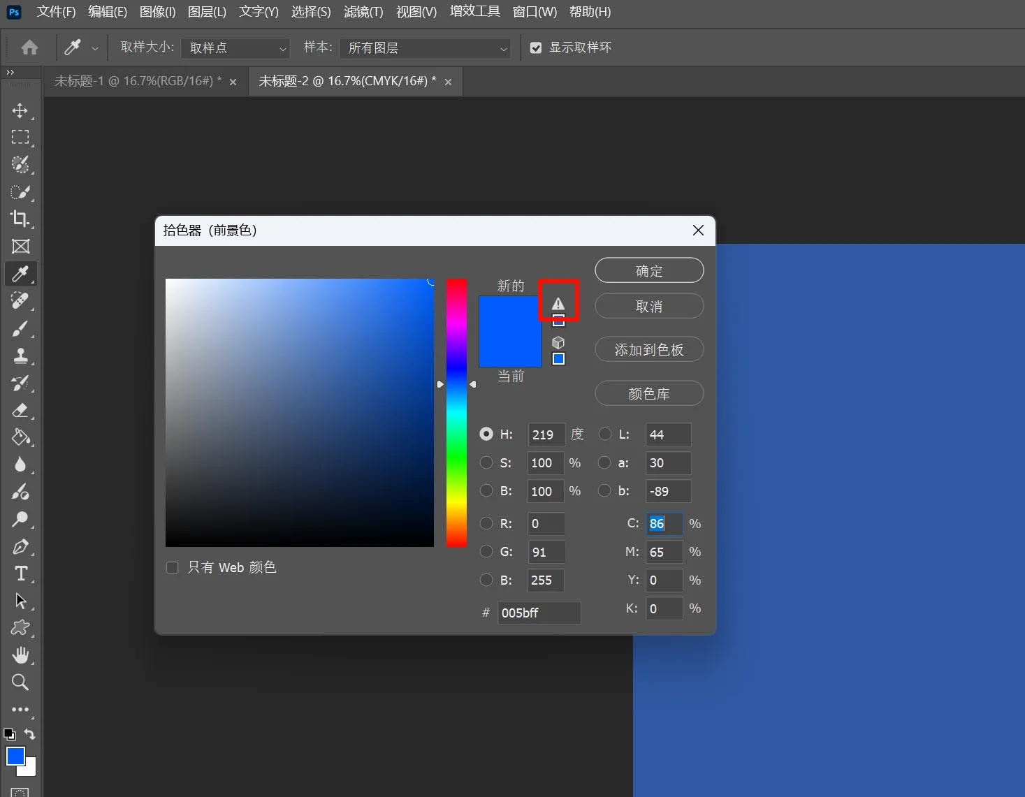Open the 滤镜(T) menu
Image resolution: width=1025 pixels, height=797 pixels.
tap(363, 12)
